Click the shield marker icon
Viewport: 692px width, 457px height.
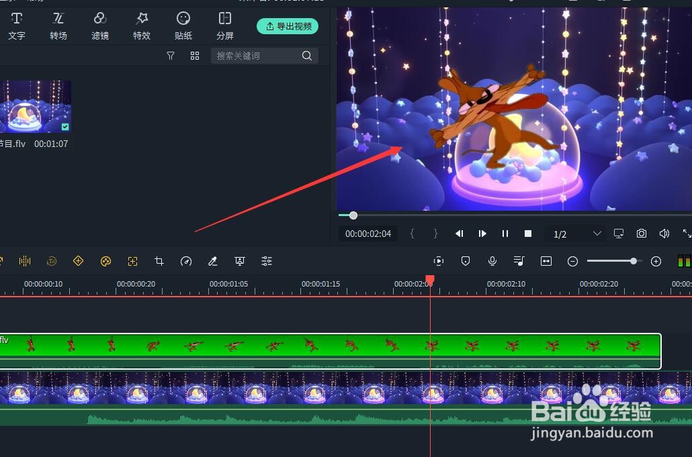pyautogui.click(x=465, y=261)
